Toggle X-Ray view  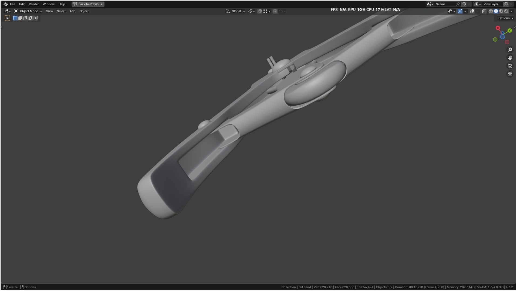click(484, 11)
